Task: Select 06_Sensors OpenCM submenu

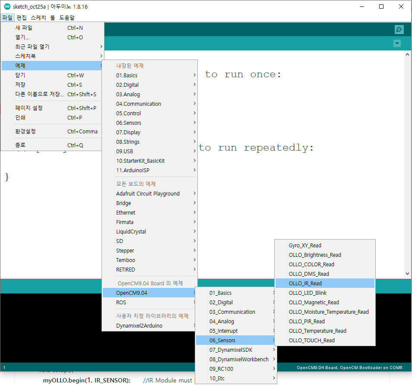Action: (x=236, y=341)
